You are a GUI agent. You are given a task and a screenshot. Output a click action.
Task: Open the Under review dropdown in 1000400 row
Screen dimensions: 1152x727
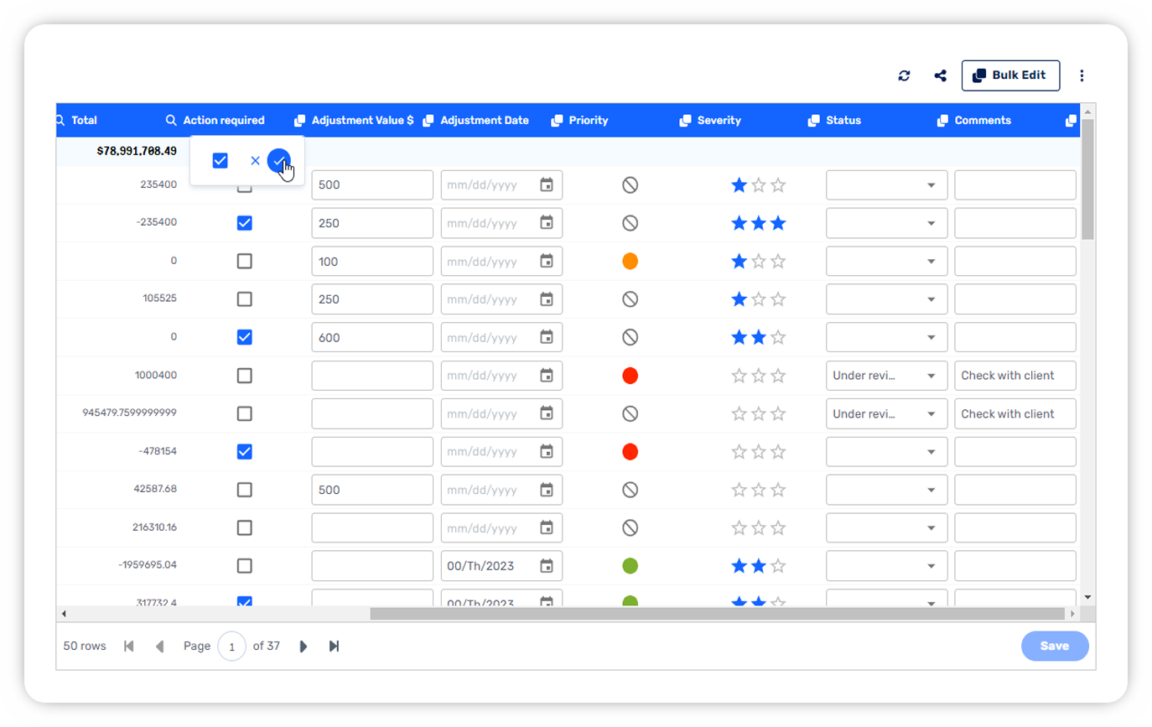[x=886, y=376]
